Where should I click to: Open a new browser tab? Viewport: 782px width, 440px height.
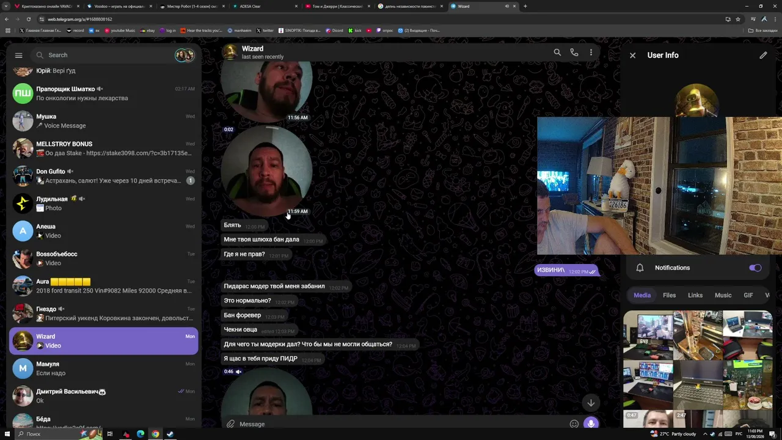(525, 6)
